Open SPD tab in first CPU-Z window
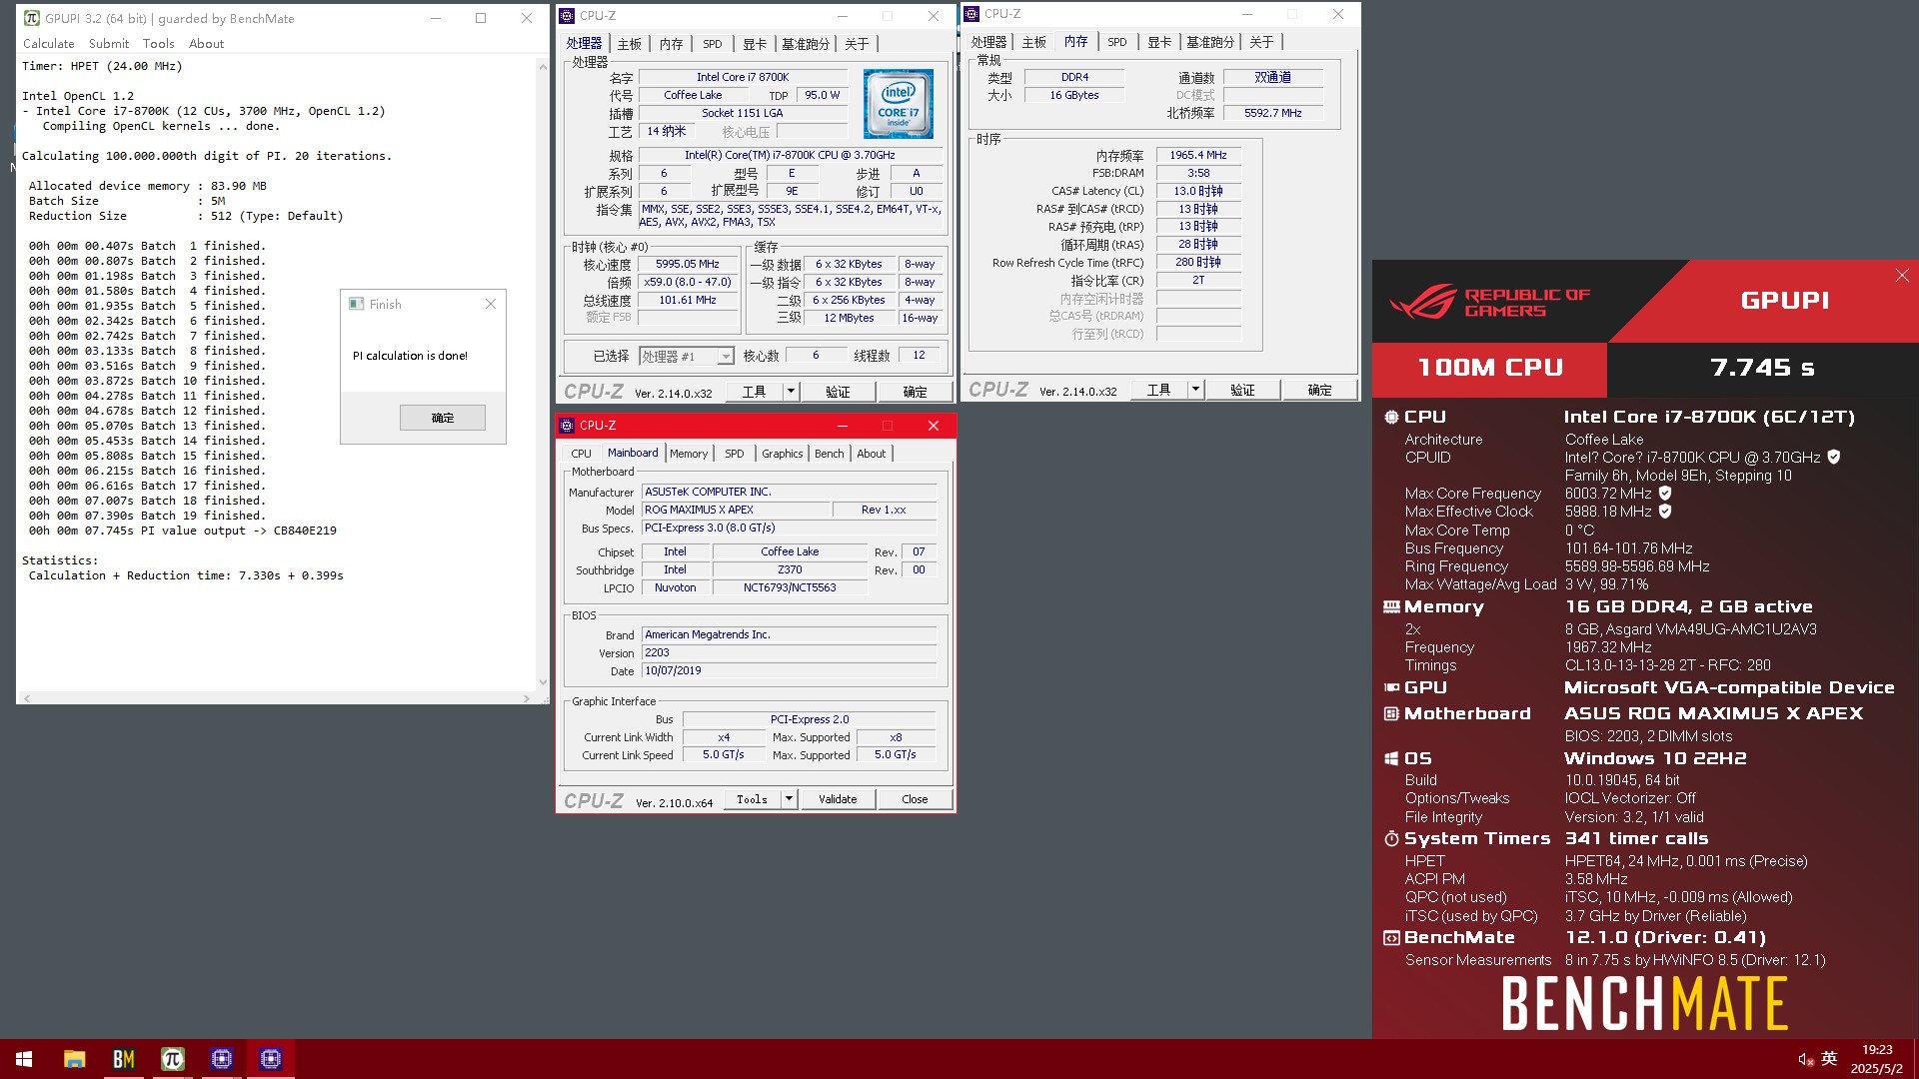The width and height of the screenshot is (1919, 1079). [x=712, y=44]
